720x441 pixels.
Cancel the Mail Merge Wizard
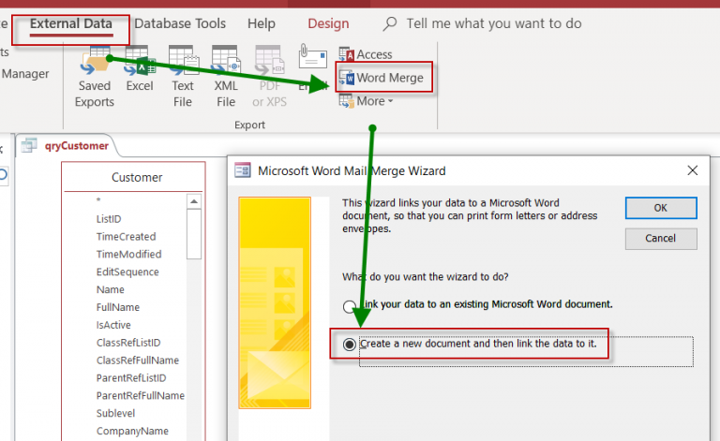pyautogui.click(x=660, y=239)
